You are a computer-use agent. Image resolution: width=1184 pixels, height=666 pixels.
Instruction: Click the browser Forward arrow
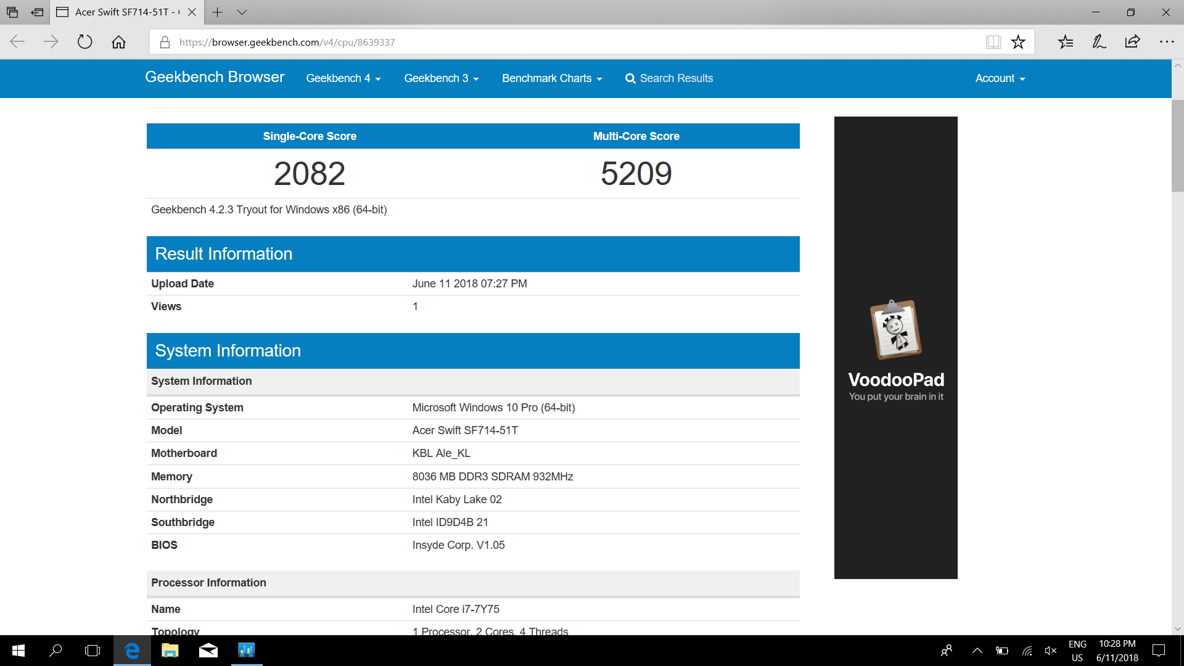[x=51, y=42]
